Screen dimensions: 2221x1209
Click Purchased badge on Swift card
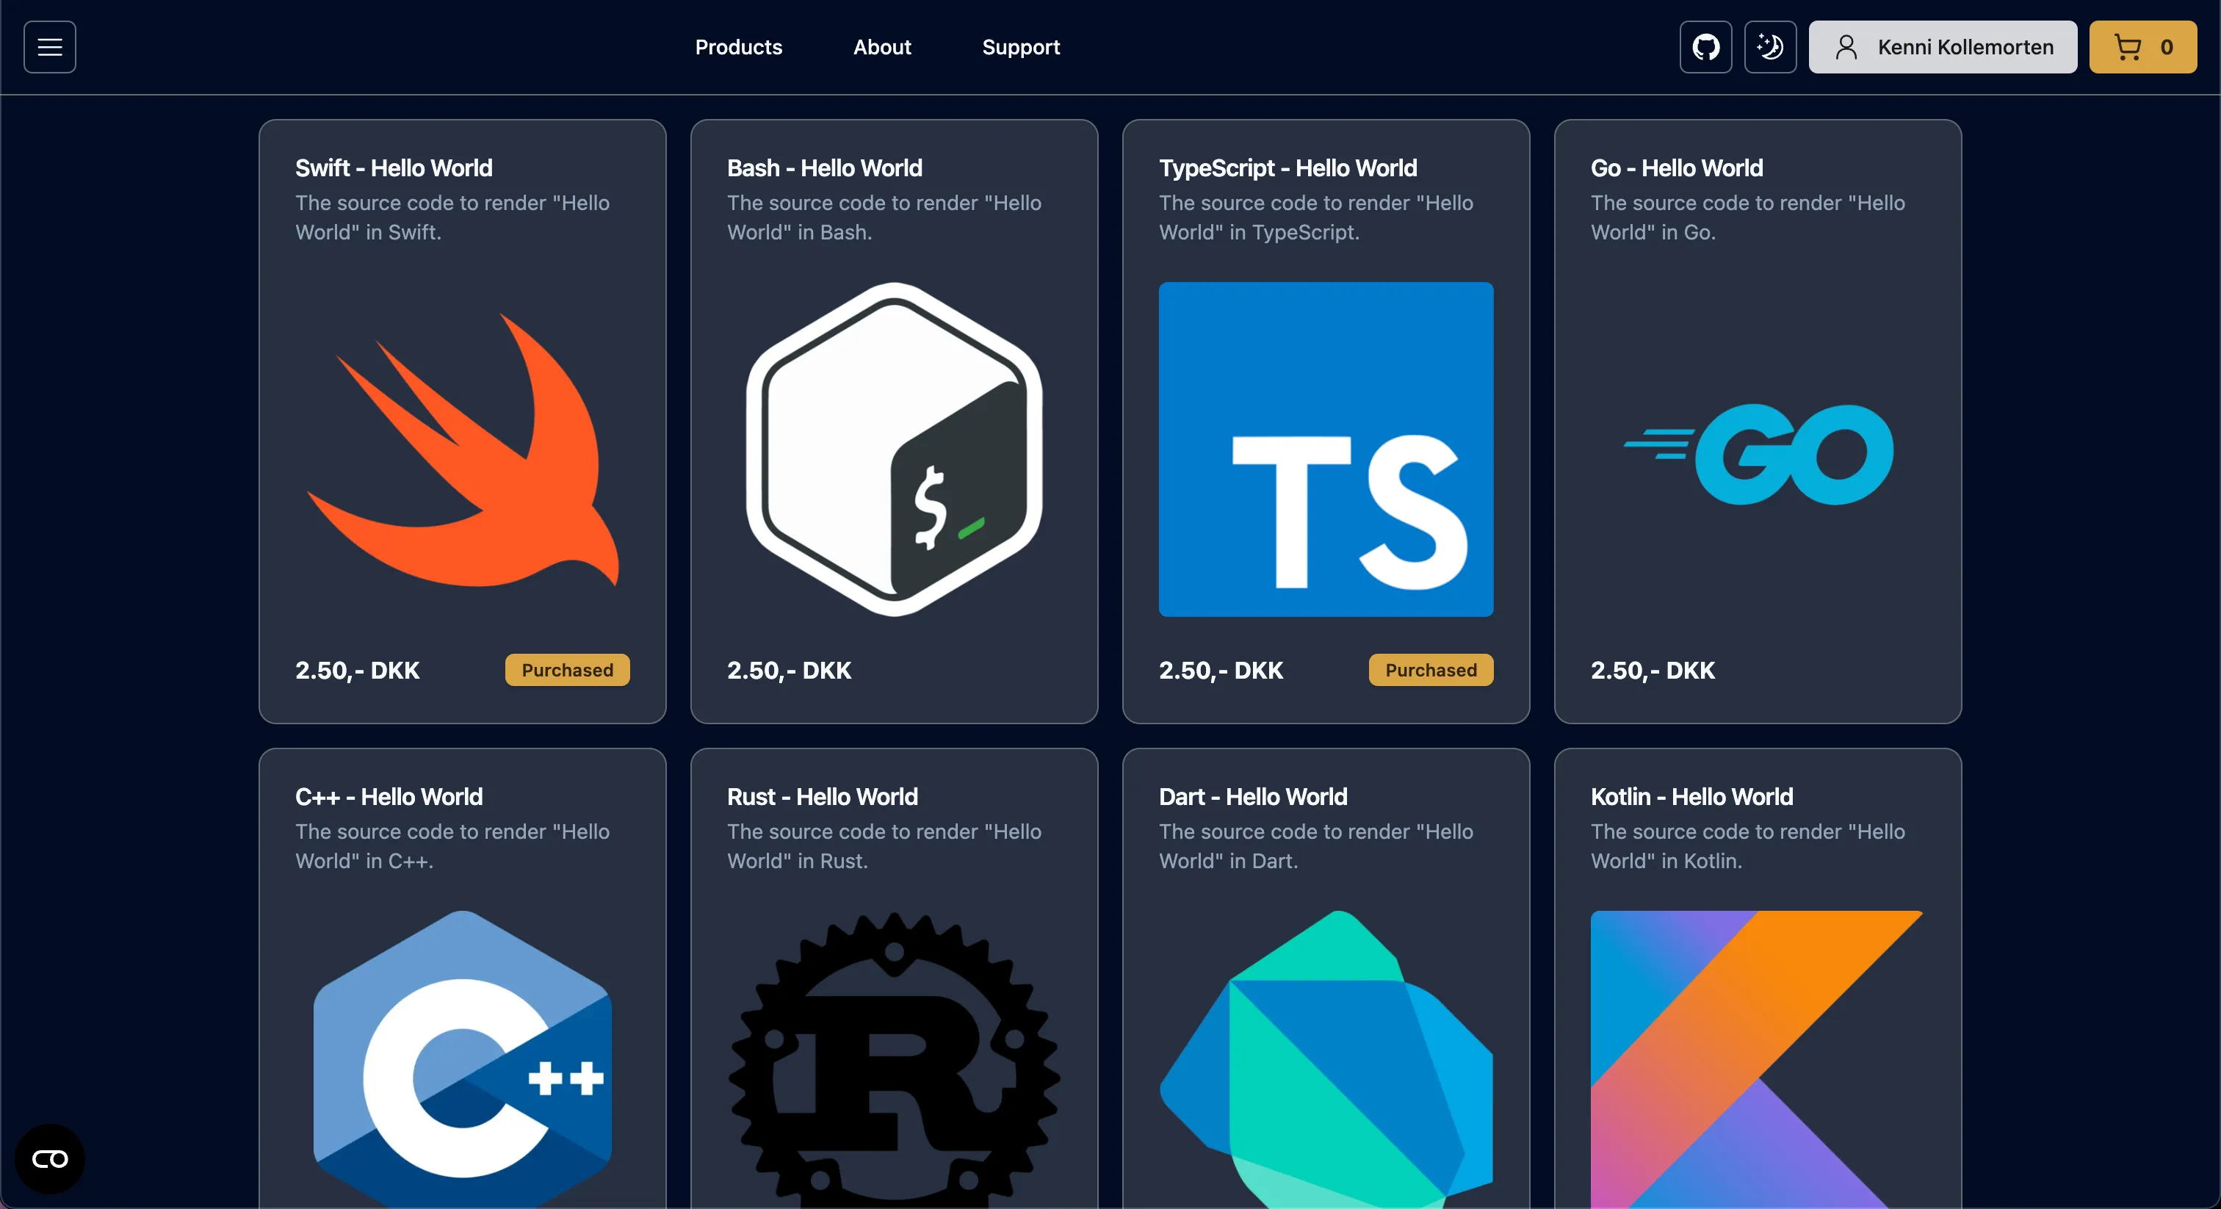[x=567, y=670]
